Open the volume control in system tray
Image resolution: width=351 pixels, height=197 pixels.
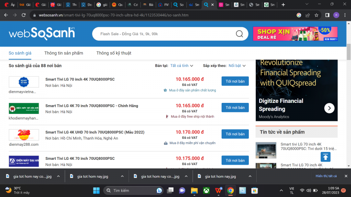click(x=309, y=190)
